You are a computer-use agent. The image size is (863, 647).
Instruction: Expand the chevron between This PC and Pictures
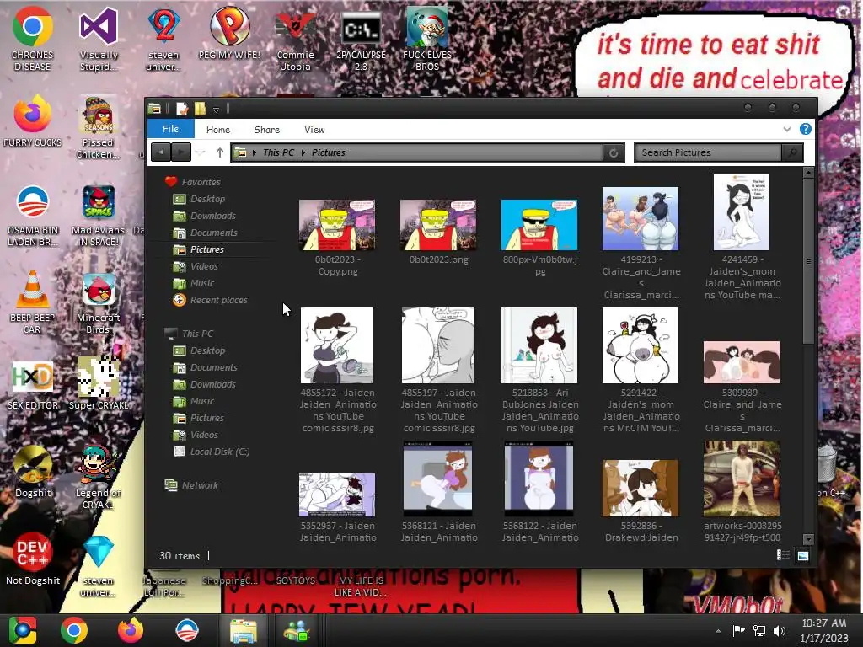[303, 152]
